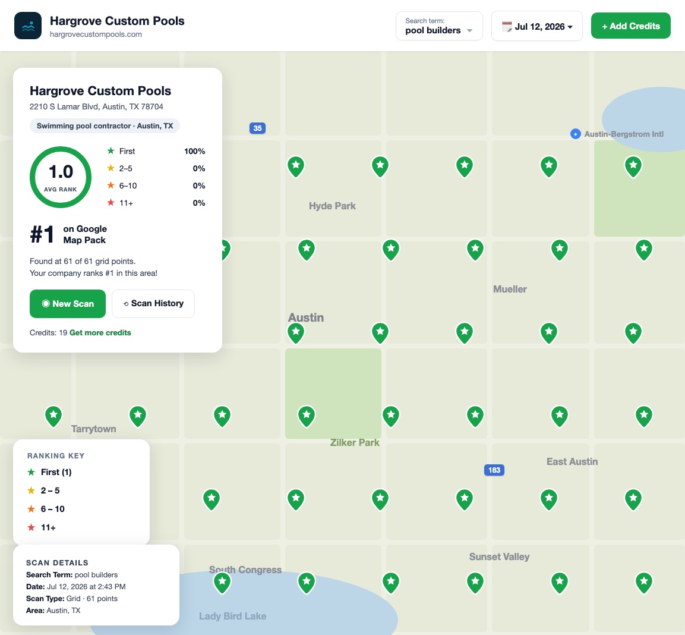This screenshot has height=635, width=685.
Task: Click the Sunset Valley map label
Action: 499,557
